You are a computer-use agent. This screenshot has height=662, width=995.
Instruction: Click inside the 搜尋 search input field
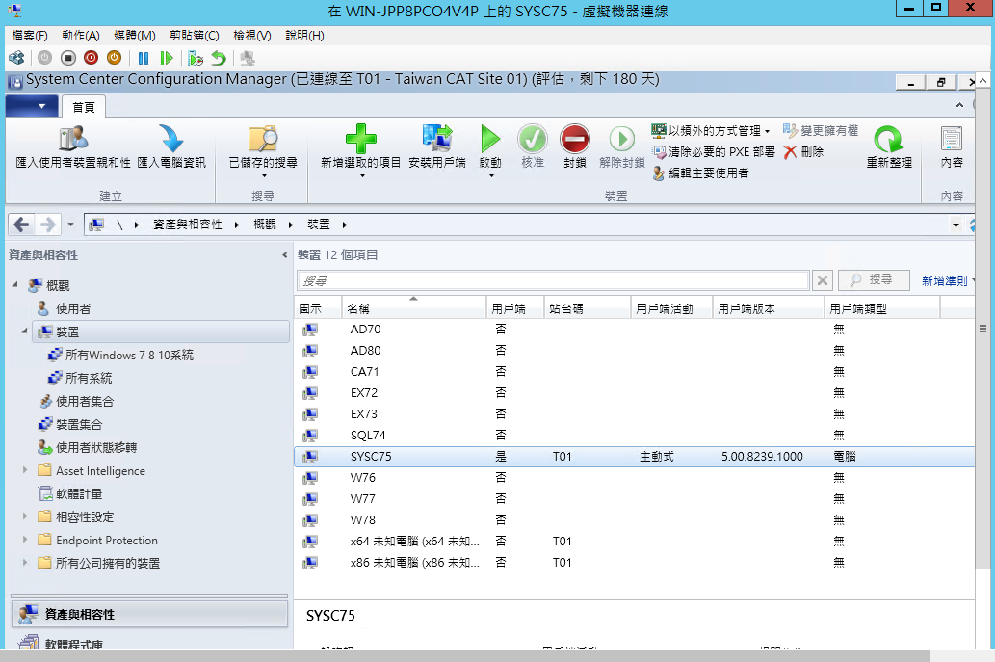tap(553, 280)
